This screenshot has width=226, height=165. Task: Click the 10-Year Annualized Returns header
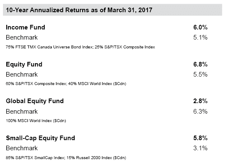pos(79,10)
